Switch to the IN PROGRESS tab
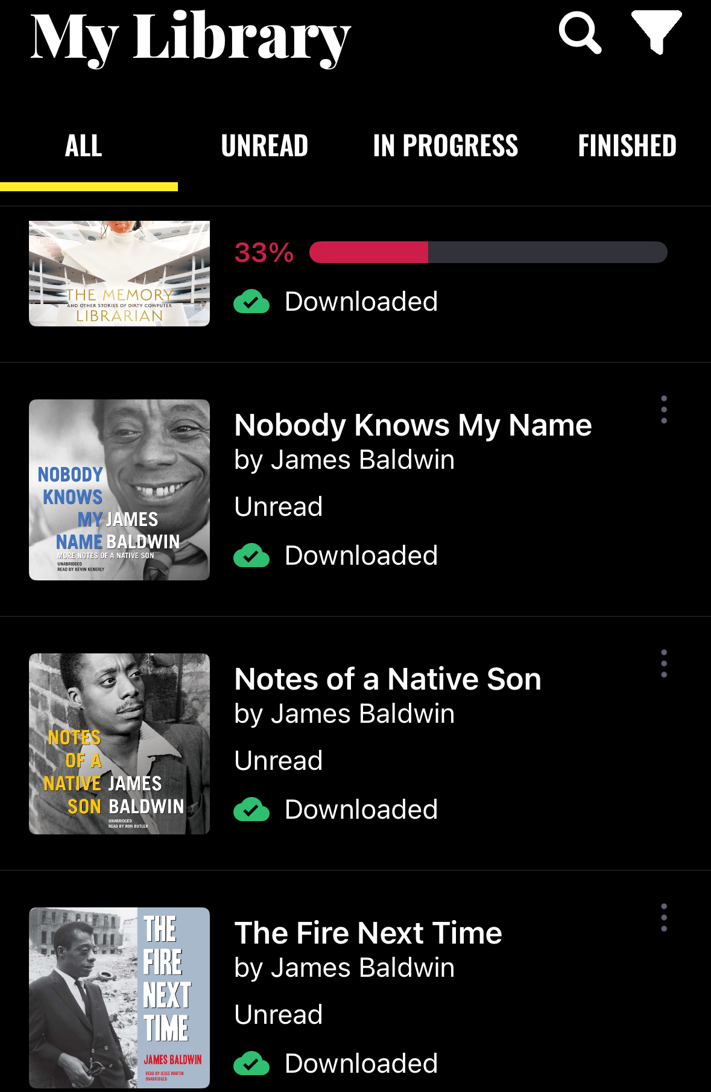 [x=446, y=146]
